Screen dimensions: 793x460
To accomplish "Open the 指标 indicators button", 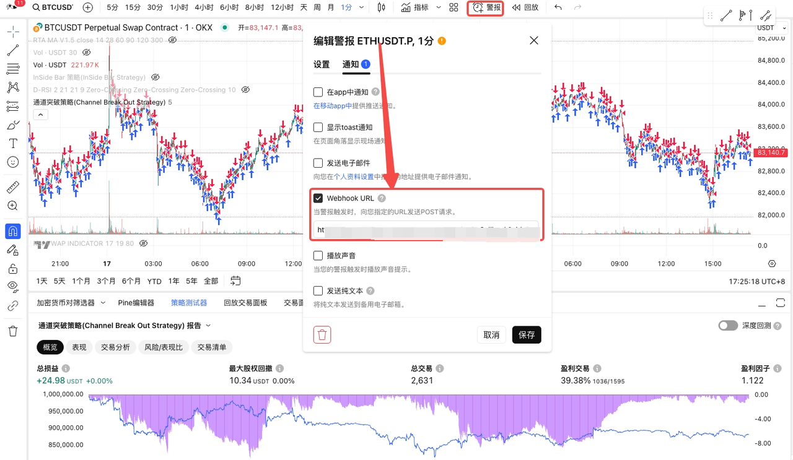I will tap(414, 7).
